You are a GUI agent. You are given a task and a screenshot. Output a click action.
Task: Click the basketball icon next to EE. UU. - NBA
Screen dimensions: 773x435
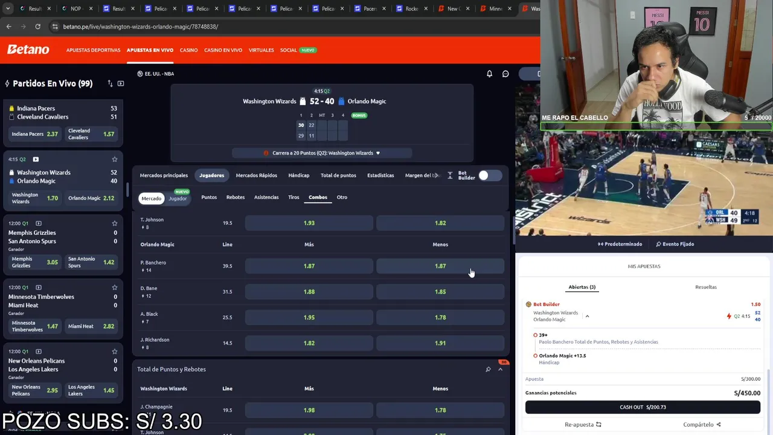[x=140, y=74]
